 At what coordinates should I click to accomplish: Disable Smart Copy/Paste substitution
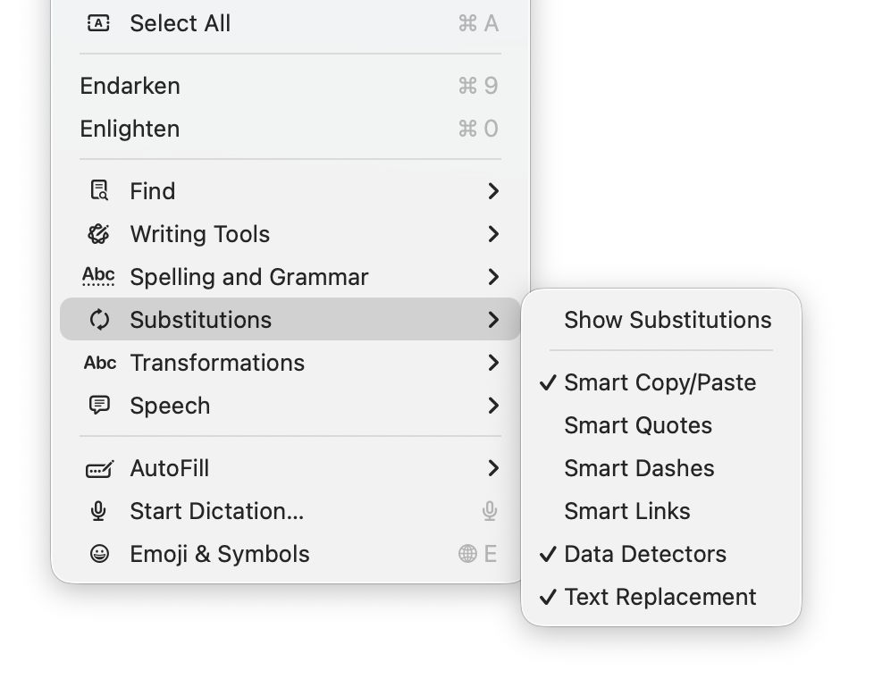click(x=660, y=382)
